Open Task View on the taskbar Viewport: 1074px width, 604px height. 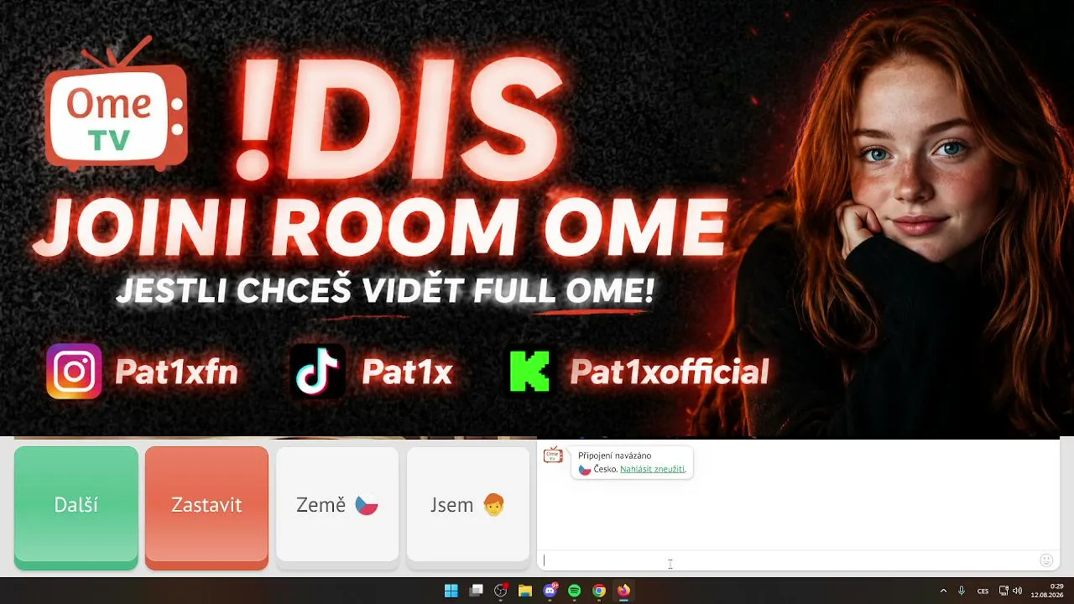476,591
